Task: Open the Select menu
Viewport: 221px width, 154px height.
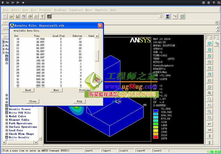Action: pyautogui.click(x=15, y=10)
